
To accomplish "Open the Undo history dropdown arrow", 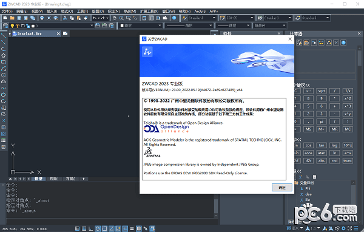I will (x=99, y=18).
